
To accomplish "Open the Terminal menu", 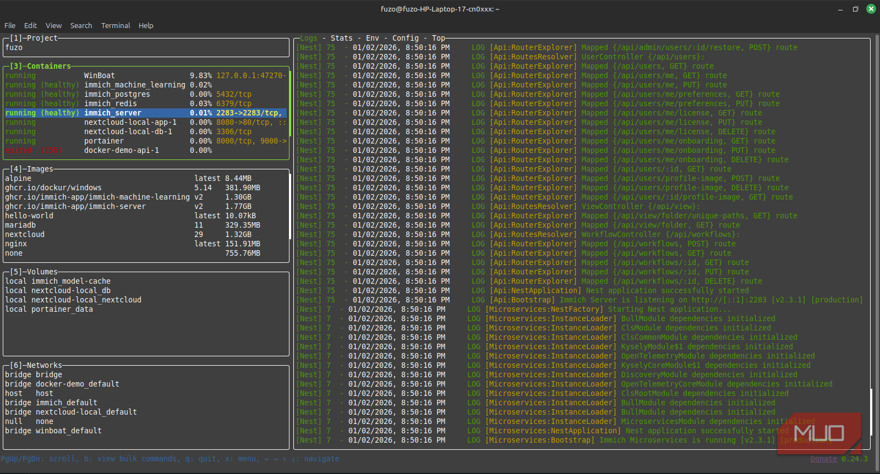I will pos(116,25).
